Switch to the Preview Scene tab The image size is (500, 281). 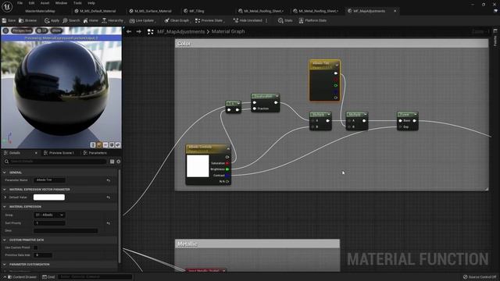tap(59, 153)
